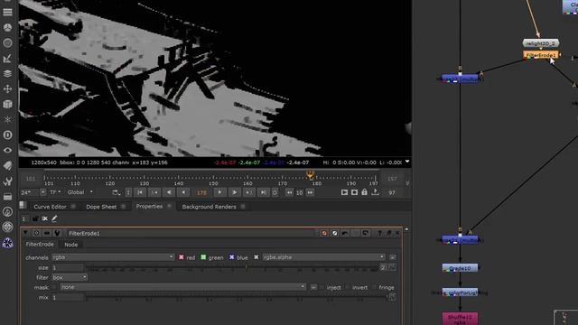Open the Other nodes menu
This screenshot has height=325, width=578.
7,197
